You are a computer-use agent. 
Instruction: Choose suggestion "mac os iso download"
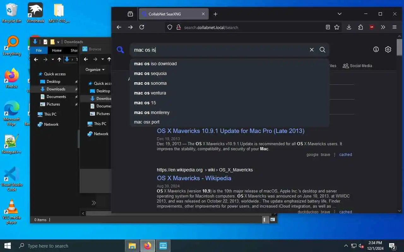(229, 64)
